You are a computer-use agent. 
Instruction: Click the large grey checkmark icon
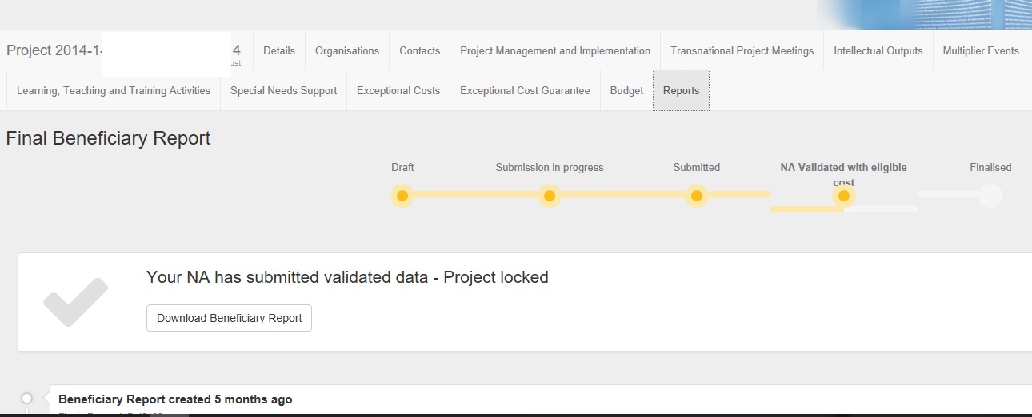tap(75, 302)
